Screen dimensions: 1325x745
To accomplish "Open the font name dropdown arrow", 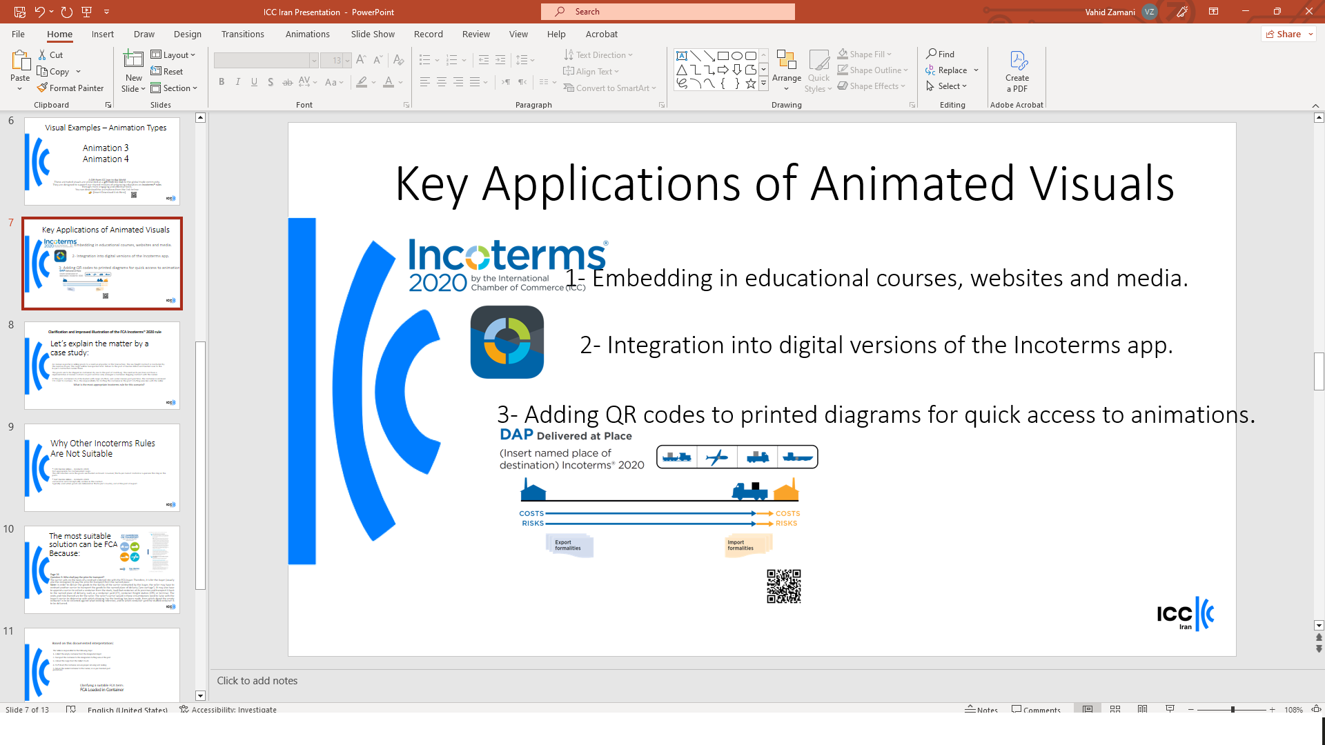I will pyautogui.click(x=314, y=61).
